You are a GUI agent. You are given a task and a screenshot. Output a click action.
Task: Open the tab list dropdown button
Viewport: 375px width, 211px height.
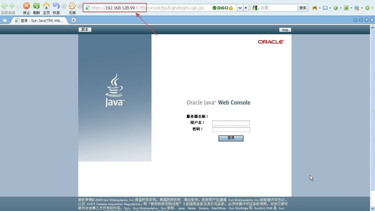pos(367,20)
